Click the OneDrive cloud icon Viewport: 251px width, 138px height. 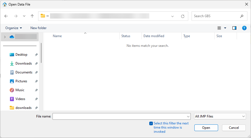(x=12, y=37)
